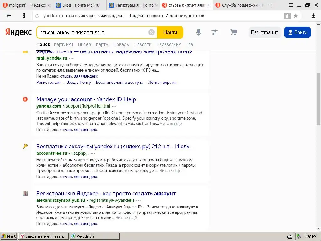Image resolution: width=321 pixels, height=241 pixels.
Task: Select the Товары search category
Action: pyautogui.click(x=122, y=44)
